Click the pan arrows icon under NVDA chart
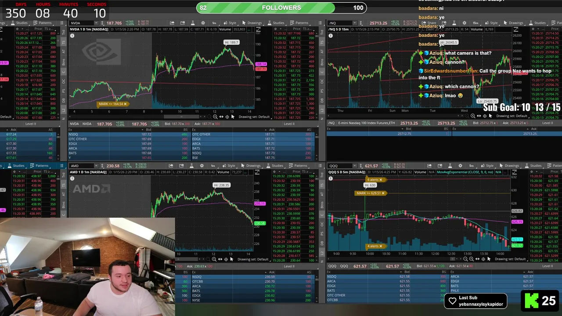 pos(221,117)
